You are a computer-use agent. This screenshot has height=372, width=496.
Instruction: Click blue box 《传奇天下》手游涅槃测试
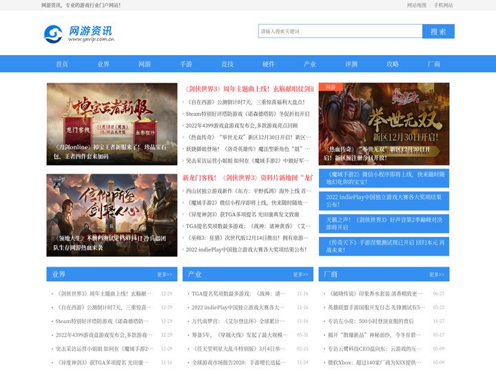coord(384,247)
